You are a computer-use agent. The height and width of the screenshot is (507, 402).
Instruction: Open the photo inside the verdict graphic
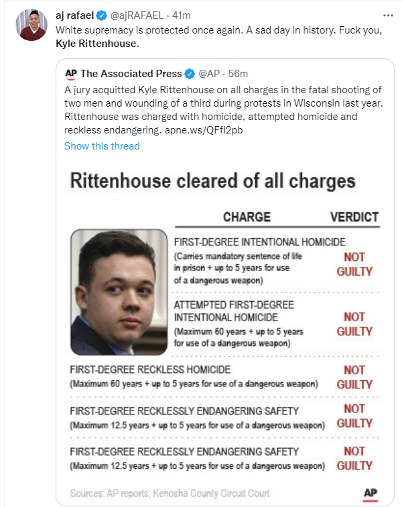[x=119, y=292]
